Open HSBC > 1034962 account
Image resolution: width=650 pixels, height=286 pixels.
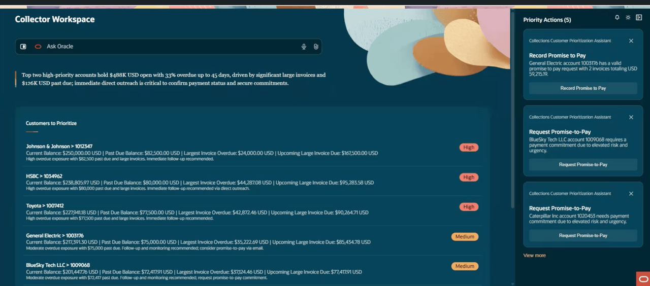coord(44,176)
